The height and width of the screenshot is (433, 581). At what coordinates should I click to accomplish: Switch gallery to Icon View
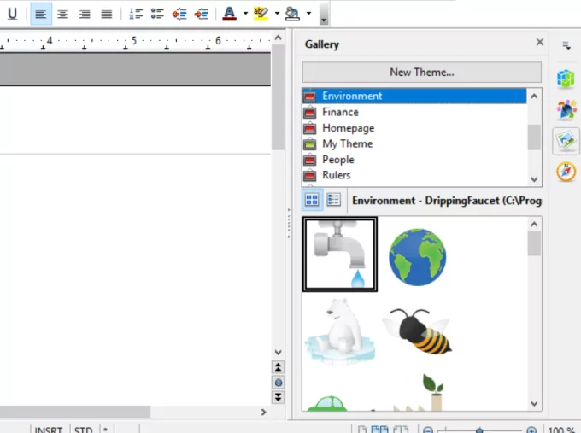[312, 200]
